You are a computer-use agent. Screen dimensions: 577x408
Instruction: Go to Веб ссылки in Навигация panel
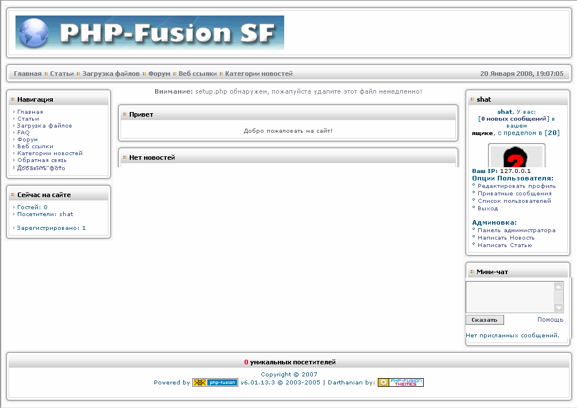tap(36, 147)
